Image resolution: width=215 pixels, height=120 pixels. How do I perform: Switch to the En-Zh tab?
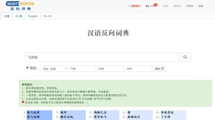(47, 16)
